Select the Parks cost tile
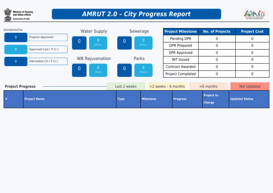273x193 pixels. [x=144, y=70]
